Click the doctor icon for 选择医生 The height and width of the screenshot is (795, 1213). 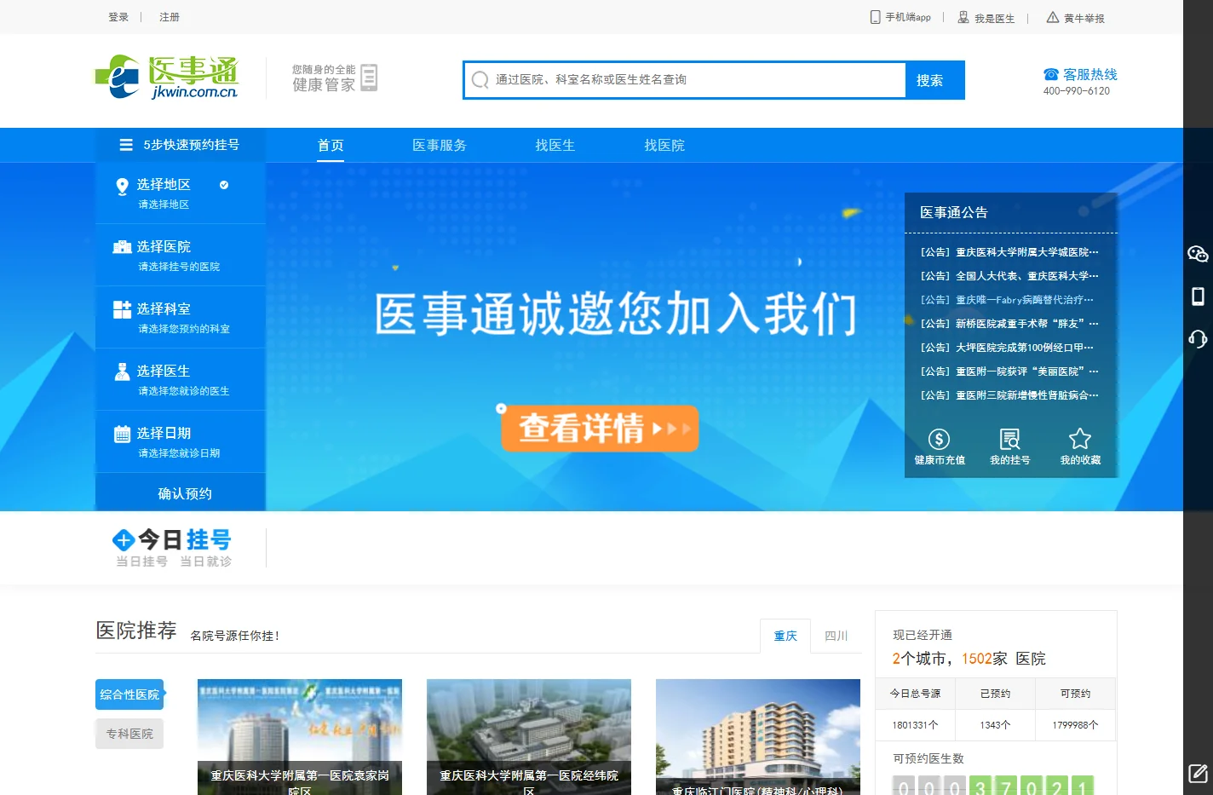click(x=122, y=372)
